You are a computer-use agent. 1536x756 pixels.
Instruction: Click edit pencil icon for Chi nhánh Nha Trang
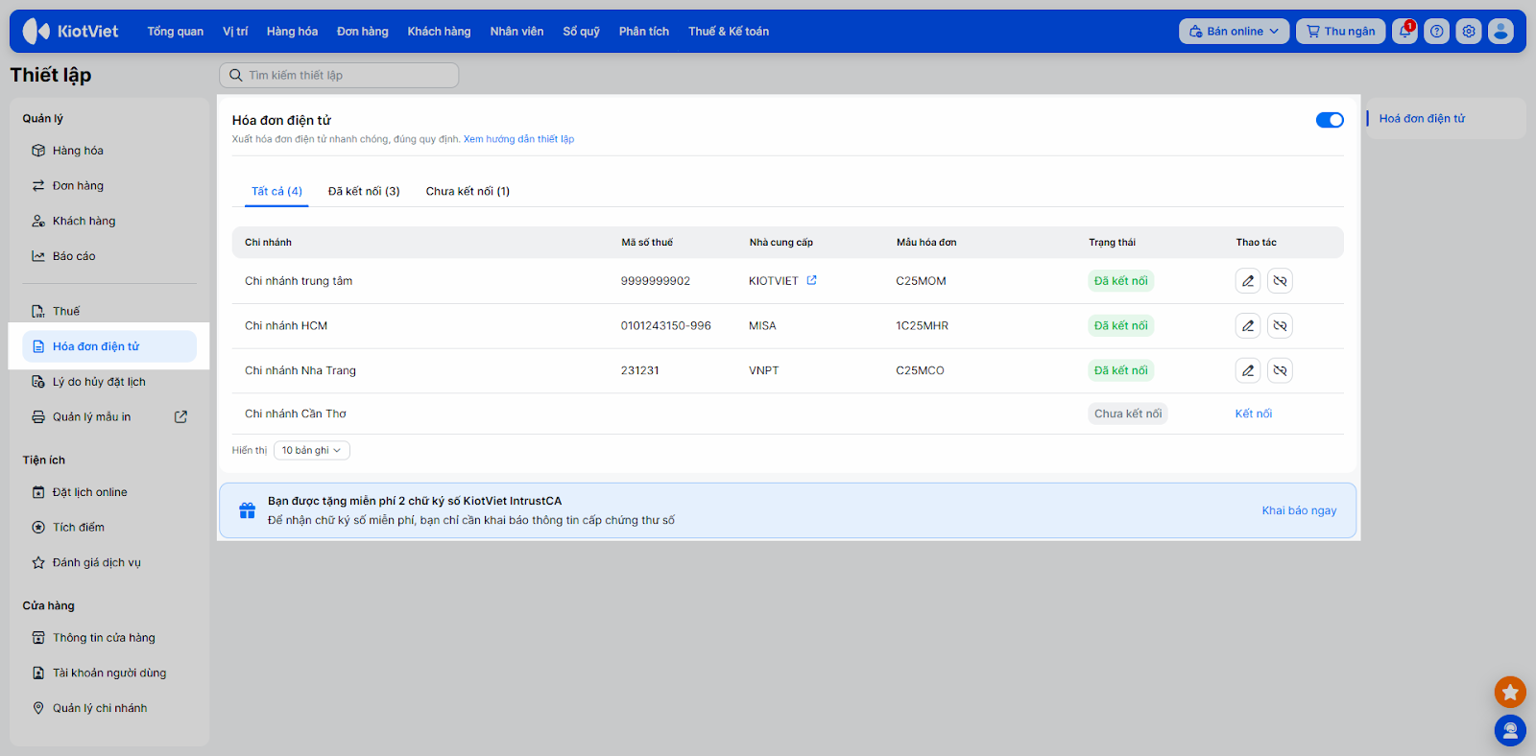[x=1247, y=370]
